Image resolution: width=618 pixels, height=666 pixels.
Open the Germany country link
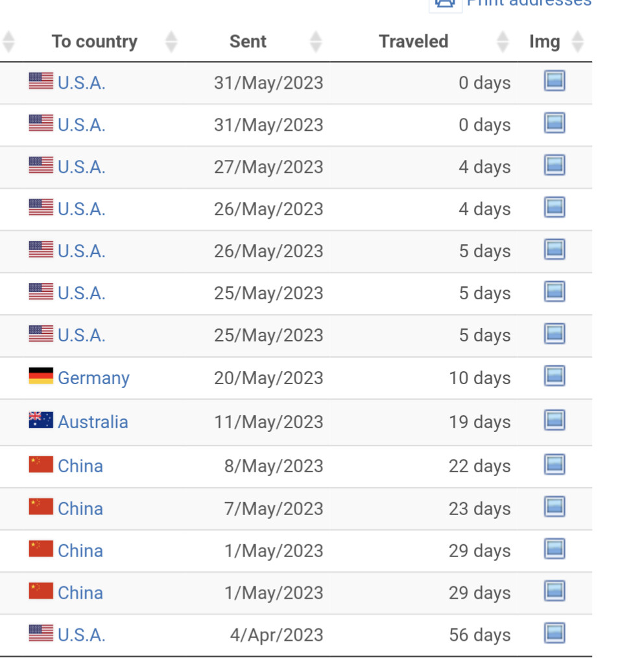(93, 378)
